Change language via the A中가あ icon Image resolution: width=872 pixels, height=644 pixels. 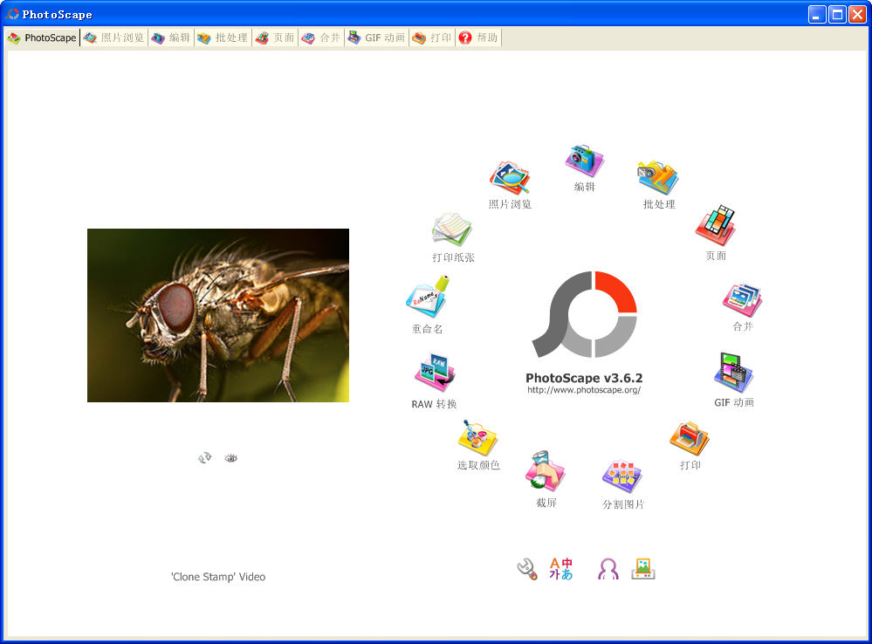click(560, 569)
